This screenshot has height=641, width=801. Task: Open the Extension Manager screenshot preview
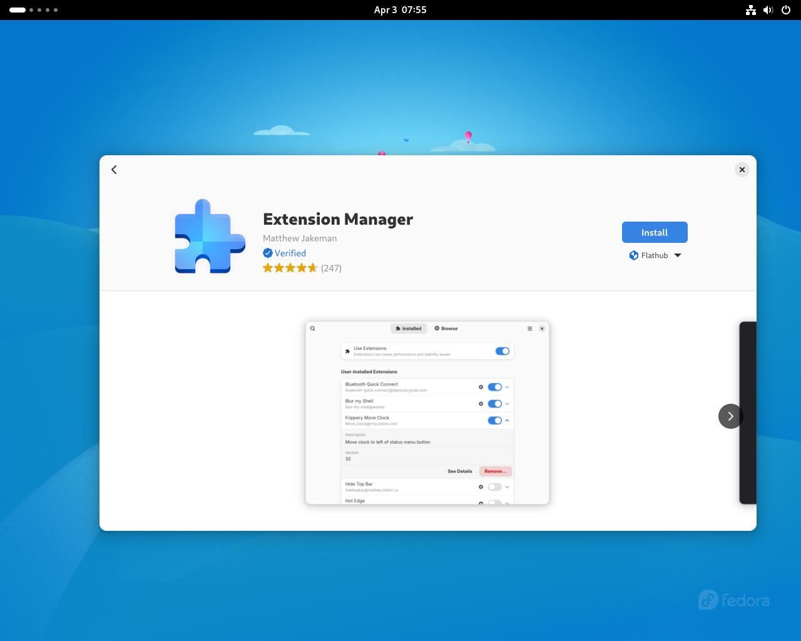coord(427,413)
